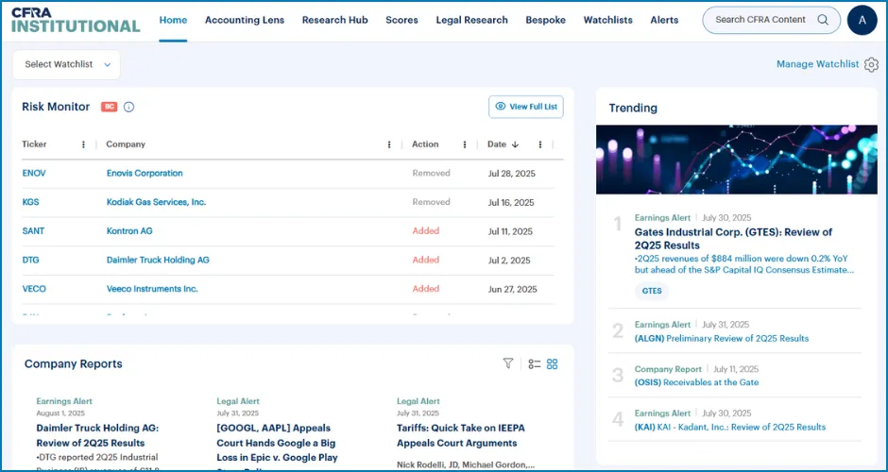Screen dimensions: 888x472
Task: Click the Action column header
Action: [425, 144]
